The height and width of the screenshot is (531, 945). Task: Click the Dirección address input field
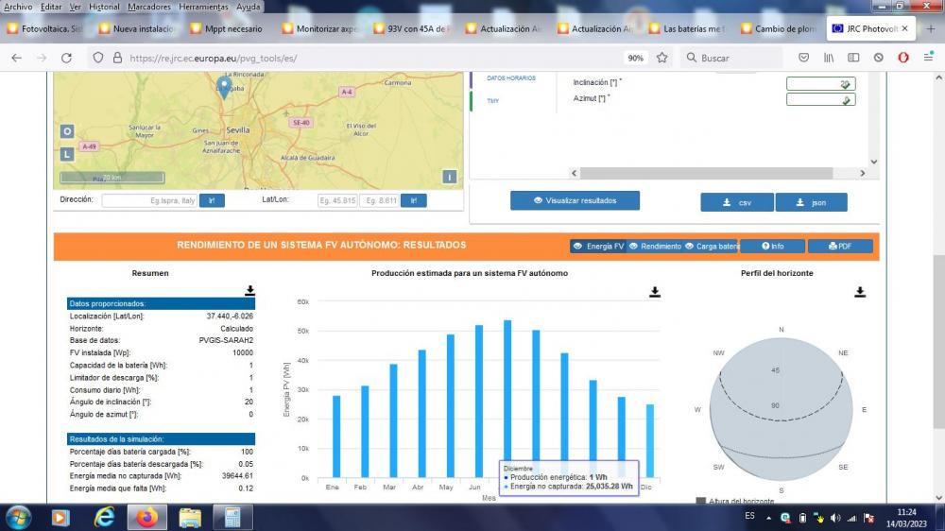(149, 200)
